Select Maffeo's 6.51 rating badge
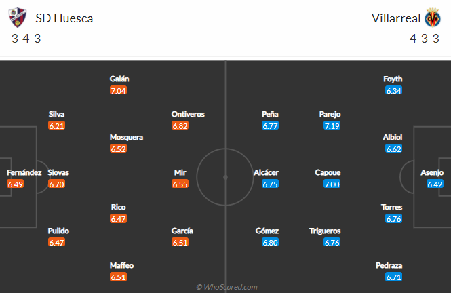Viewport: 451px width, 293px height. pos(119,277)
